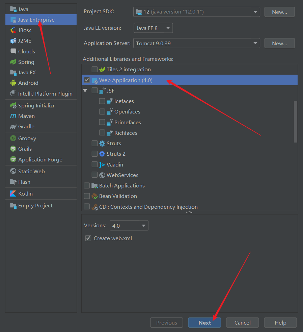Click the Struts gear icon
The height and width of the screenshot is (332, 303).
pyautogui.click(x=102, y=144)
